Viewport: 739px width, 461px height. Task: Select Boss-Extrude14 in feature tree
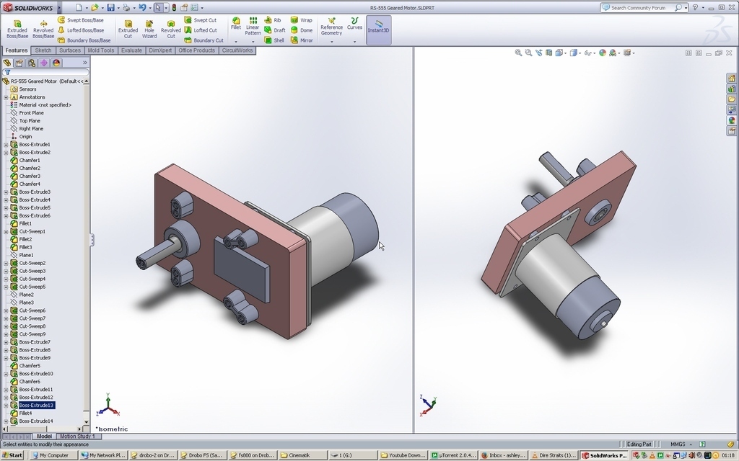coord(36,421)
